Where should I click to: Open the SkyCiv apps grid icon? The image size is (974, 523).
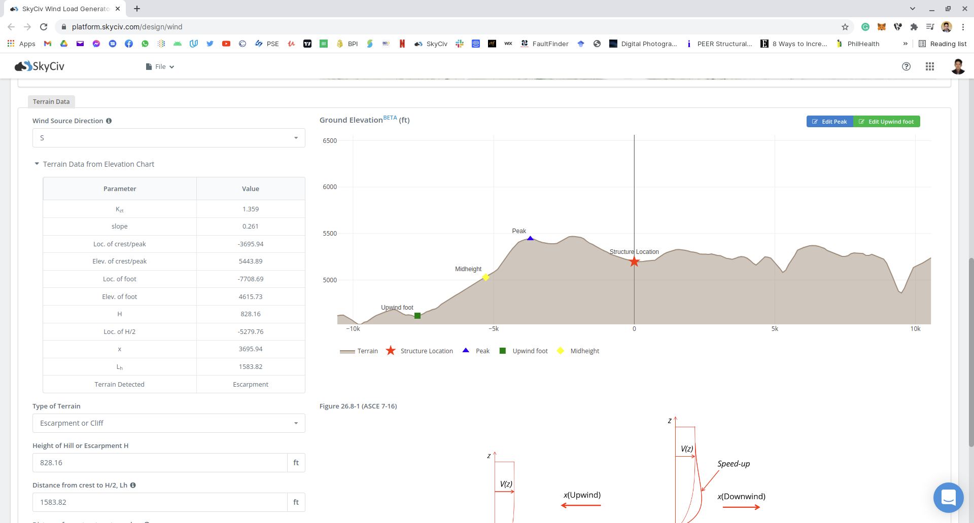tap(929, 66)
